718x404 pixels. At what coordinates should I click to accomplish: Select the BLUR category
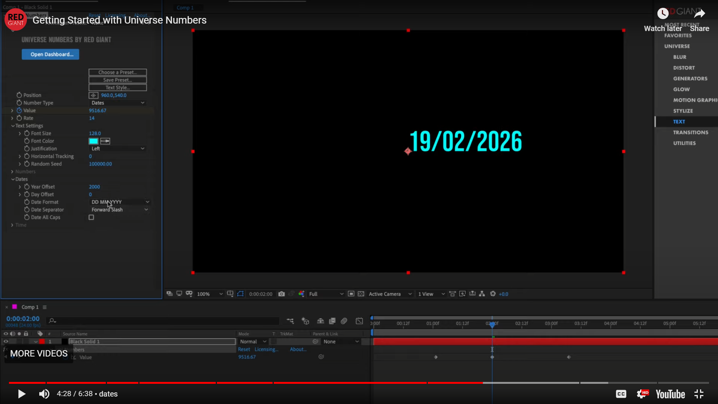click(679, 57)
